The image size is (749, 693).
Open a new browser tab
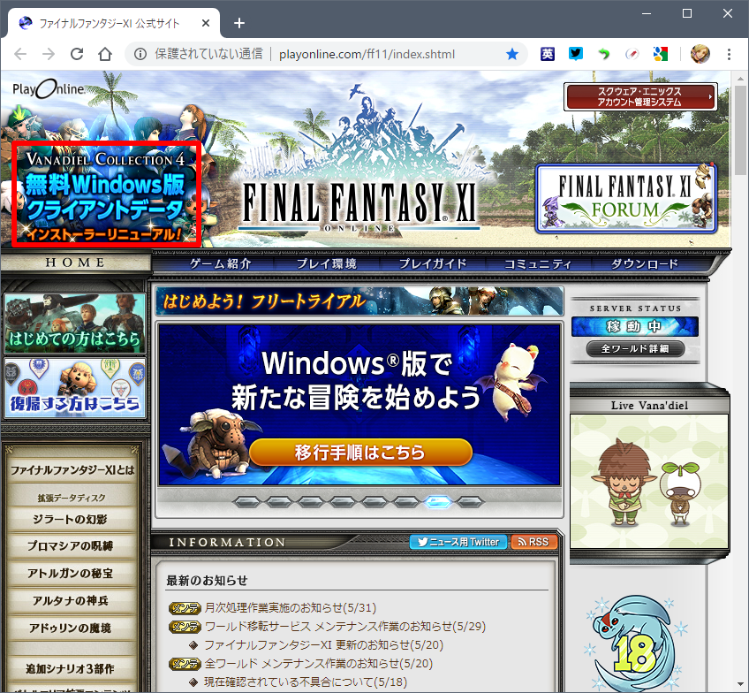click(x=239, y=23)
